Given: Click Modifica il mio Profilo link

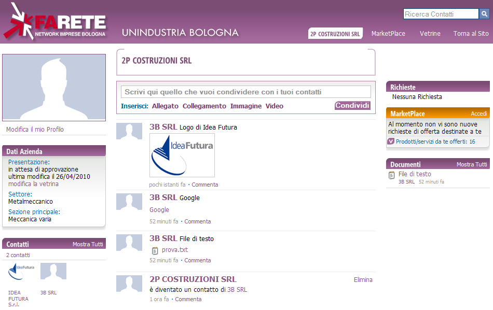Looking at the screenshot, I should (35, 130).
